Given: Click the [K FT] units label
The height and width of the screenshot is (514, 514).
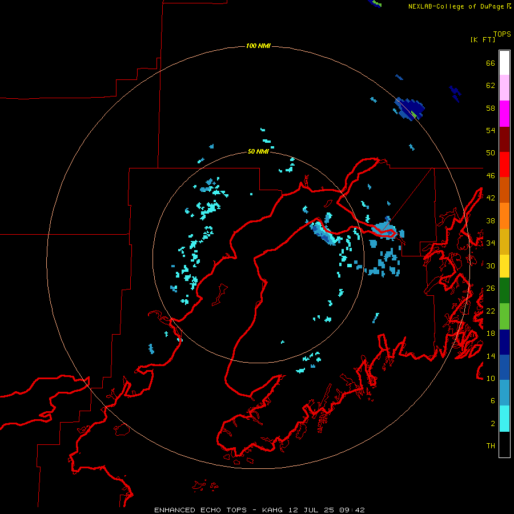Looking at the screenshot, I should [x=483, y=39].
